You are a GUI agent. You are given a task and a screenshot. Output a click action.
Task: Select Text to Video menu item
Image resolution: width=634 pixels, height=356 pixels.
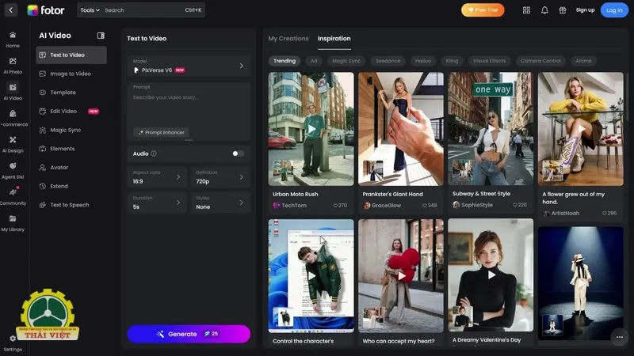tap(71, 55)
